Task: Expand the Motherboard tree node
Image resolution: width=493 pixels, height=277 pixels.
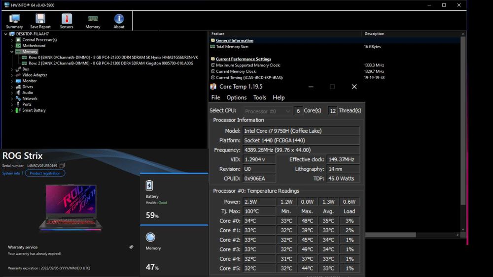Action: (x=12, y=46)
